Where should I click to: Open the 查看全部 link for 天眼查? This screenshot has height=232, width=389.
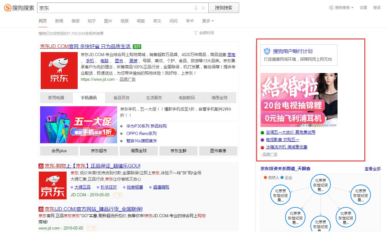[x=372, y=169]
